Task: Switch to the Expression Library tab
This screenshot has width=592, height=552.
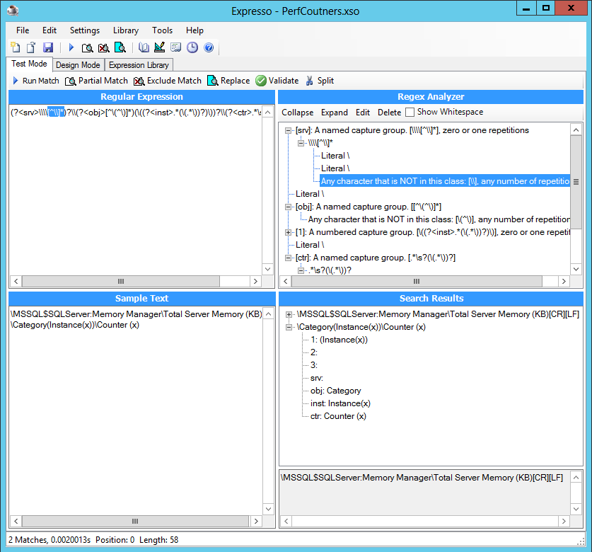Action: click(139, 65)
